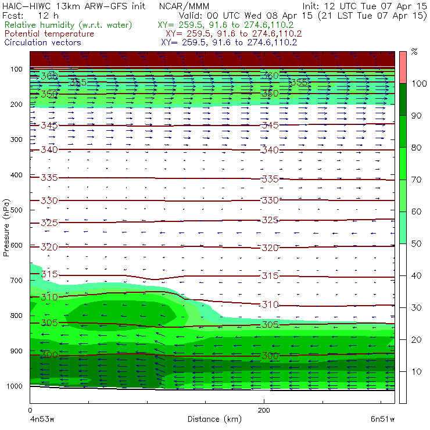Screen dimensions: 430x430
Task: Click the '700' pressure axis tick label
Action: [16, 281]
